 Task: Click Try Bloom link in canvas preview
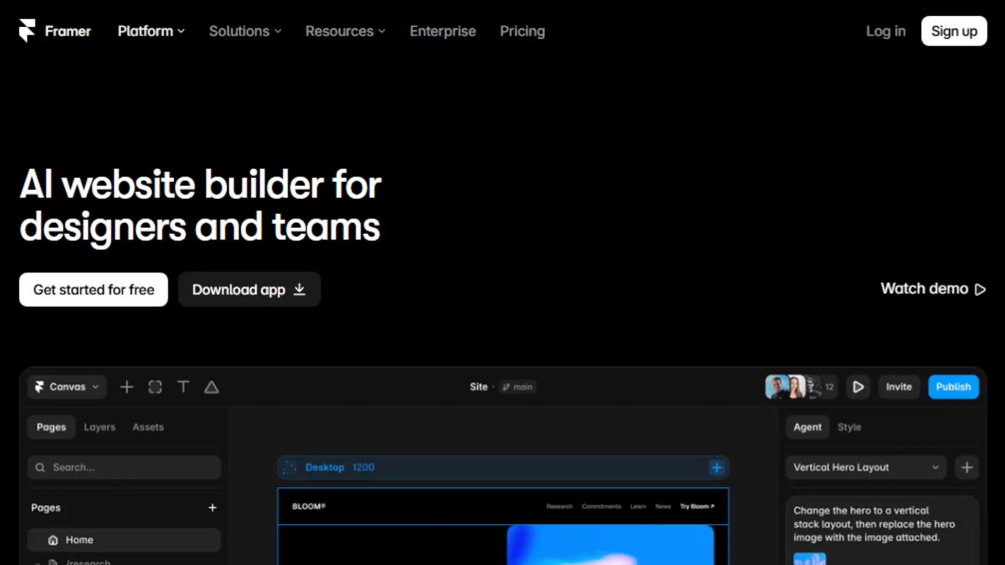click(697, 506)
